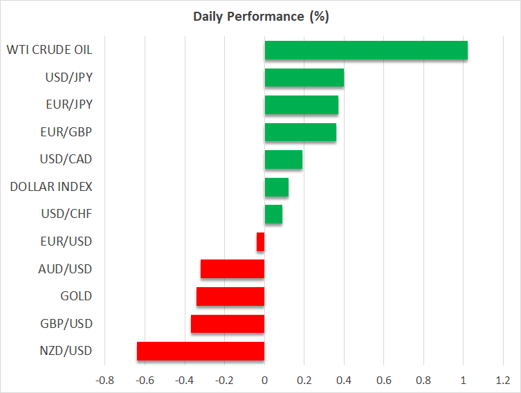Select the DOLLAR INDEX category label
This screenshot has height=393, width=521.
coord(51,187)
